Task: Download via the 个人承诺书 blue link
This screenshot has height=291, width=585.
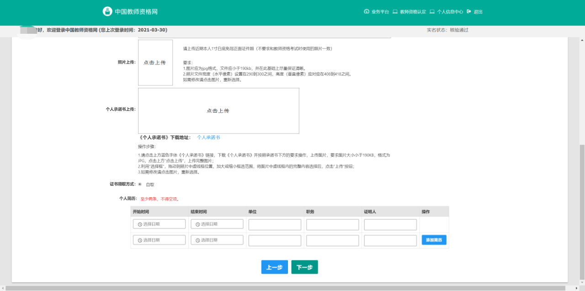Action: tap(208, 137)
